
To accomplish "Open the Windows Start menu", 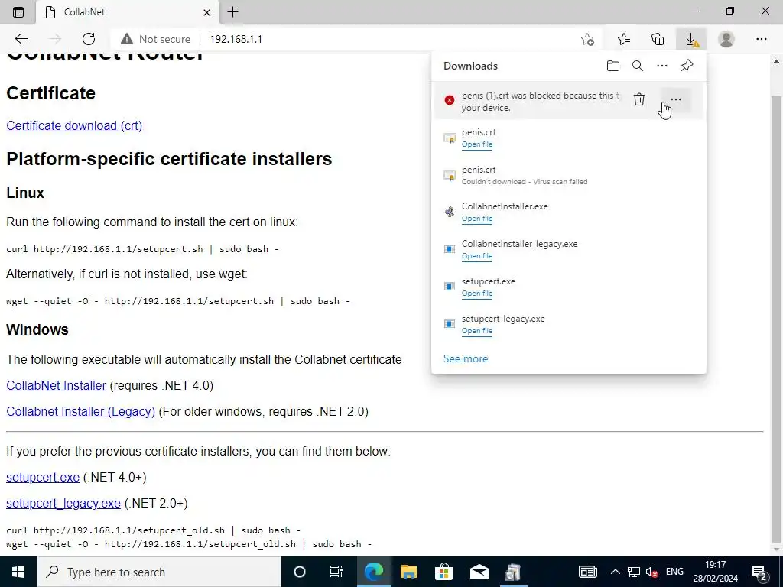I will point(18,572).
